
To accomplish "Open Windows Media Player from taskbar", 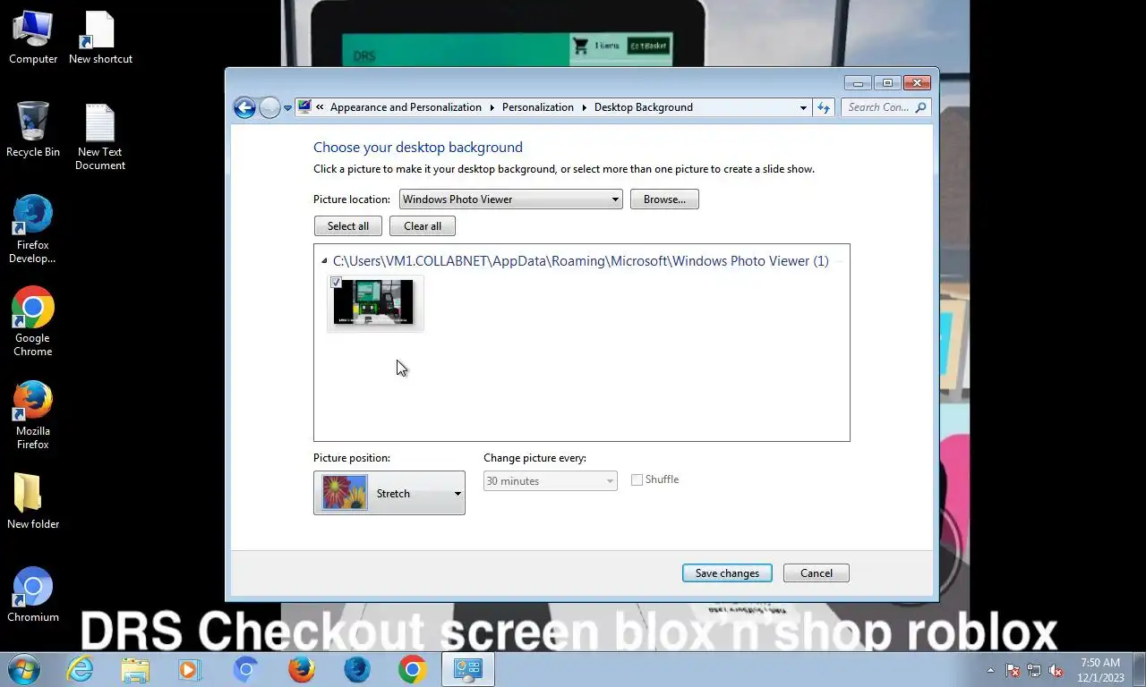I will (x=190, y=669).
